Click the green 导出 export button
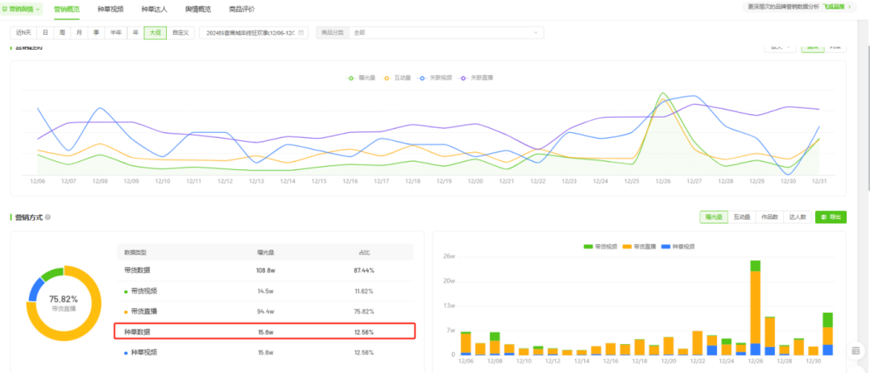The image size is (870, 373). click(831, 217)
